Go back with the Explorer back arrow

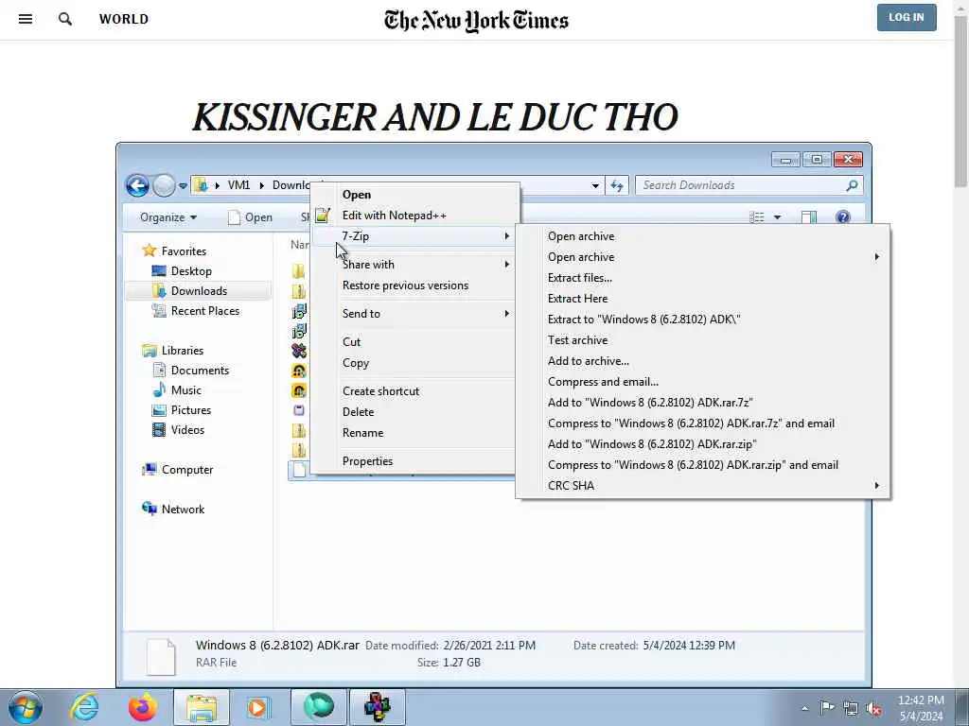[137, 185]
